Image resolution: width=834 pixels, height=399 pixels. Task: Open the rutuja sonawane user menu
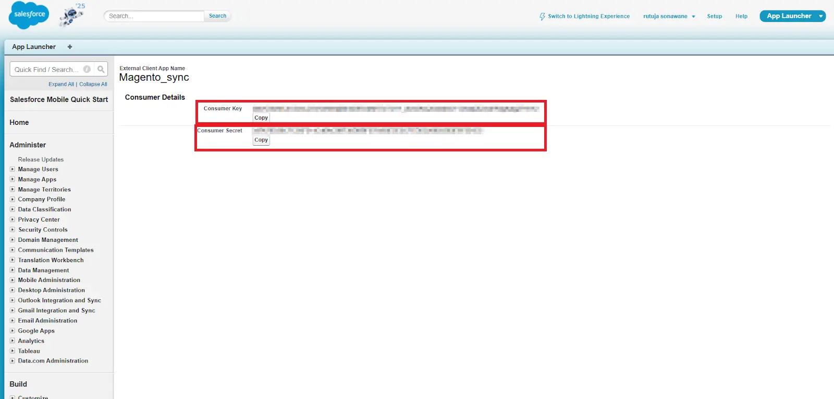669,16
